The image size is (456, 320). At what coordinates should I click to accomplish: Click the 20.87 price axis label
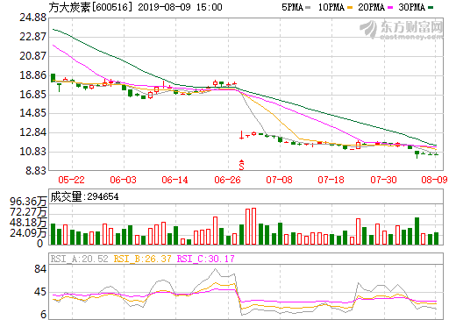pyautogui.click(x=32, y=56)
